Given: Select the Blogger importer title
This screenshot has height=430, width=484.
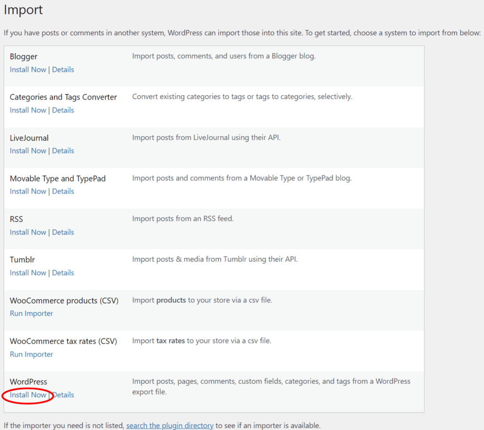Looking at the screenshot, I should [24, 57].
